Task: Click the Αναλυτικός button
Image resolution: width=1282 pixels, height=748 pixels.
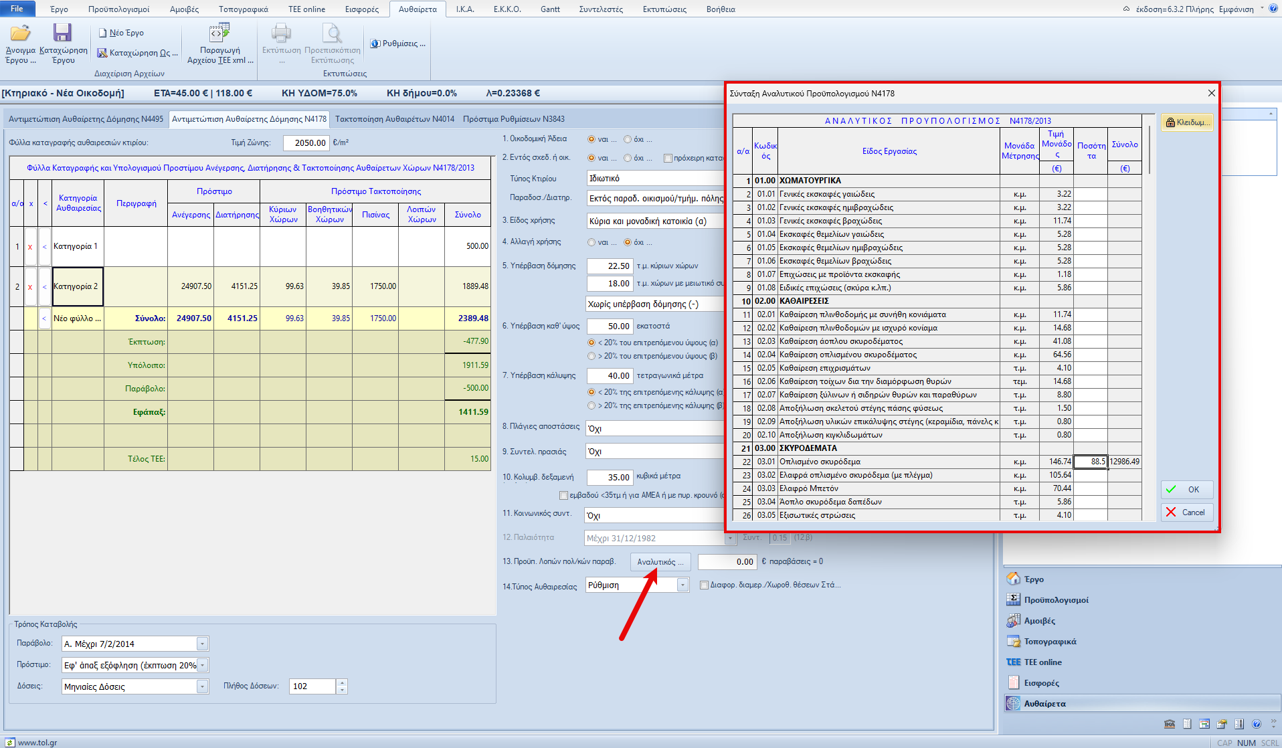Action: pos(660,562)
